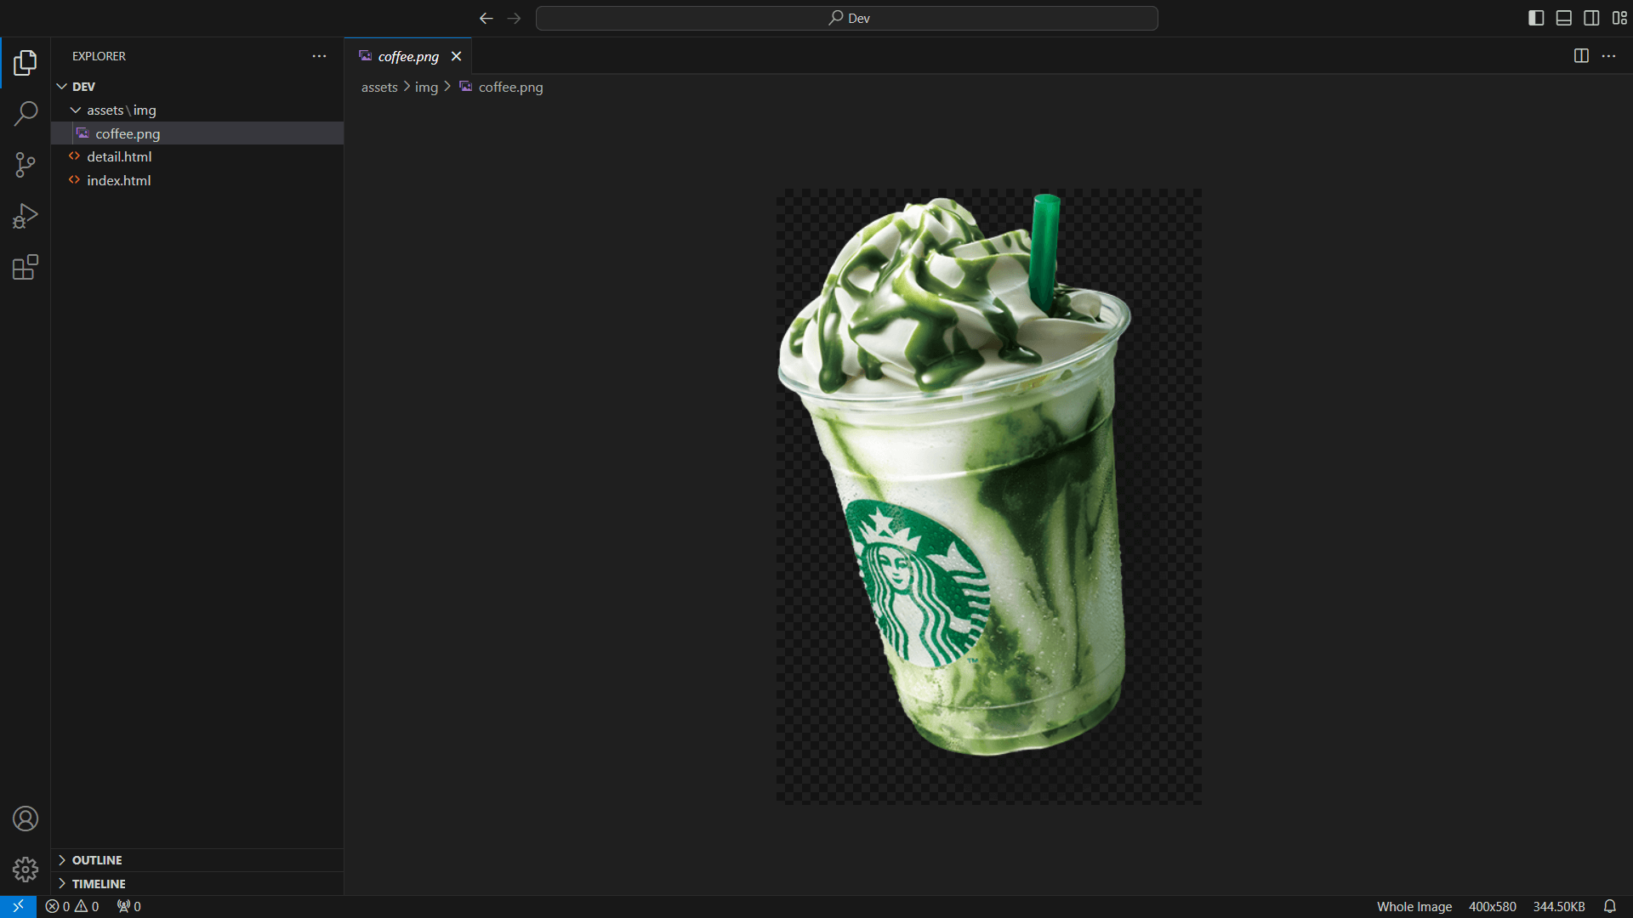Open the Run and Debug view

point(26,216)
